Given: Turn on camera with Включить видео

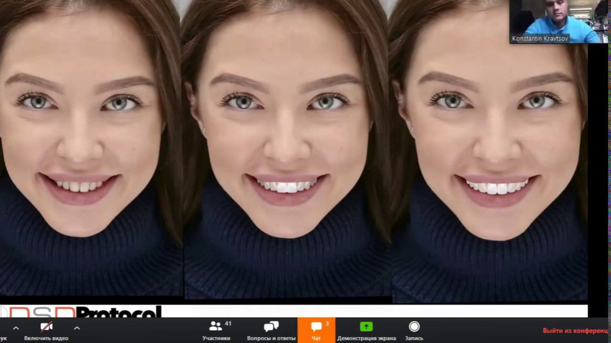Looking at the screenshot, I should pos(46,331).
